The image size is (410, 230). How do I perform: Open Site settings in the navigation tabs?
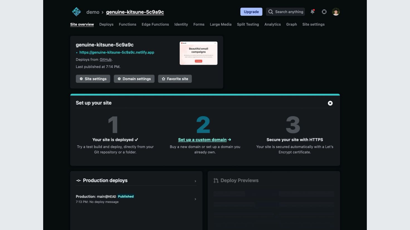[x=313, y=24]
